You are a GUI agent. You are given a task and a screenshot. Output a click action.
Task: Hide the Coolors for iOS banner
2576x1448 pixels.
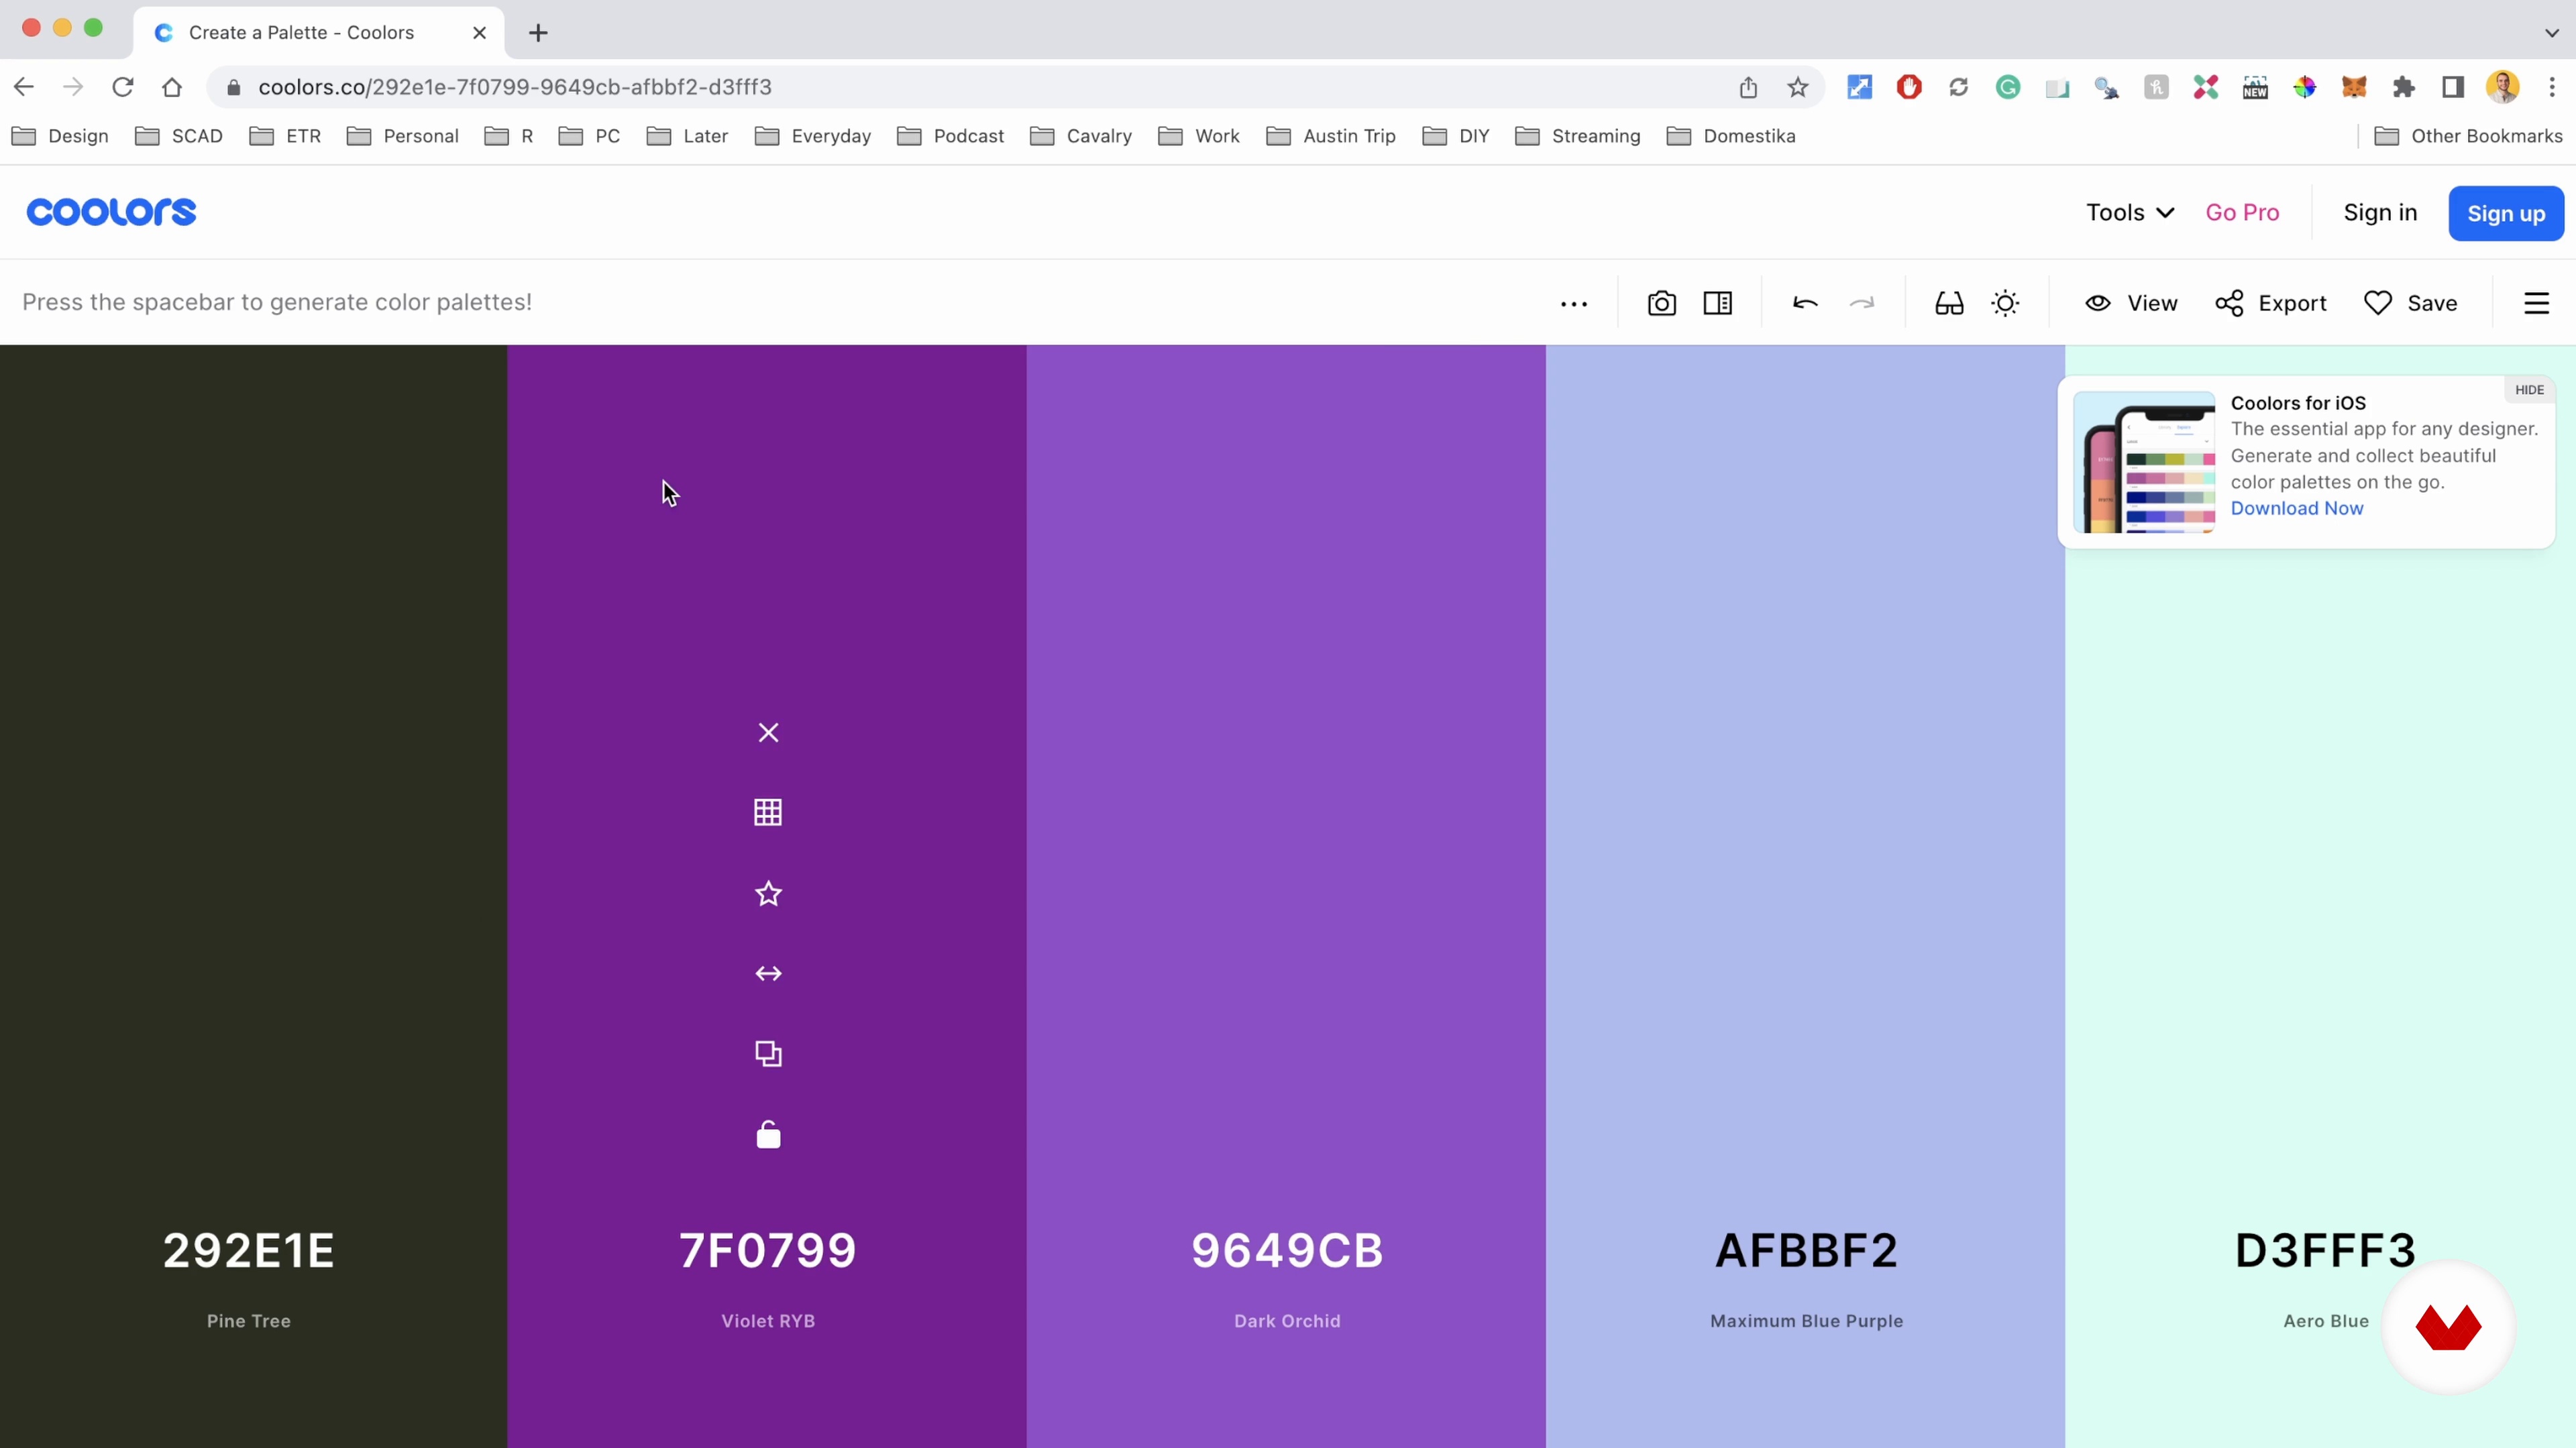pyautogui.click(x=2529, y=389)
